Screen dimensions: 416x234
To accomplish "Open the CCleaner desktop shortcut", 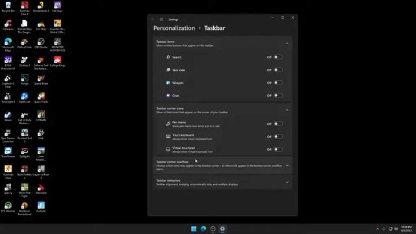I will click(x=8, y=25).
